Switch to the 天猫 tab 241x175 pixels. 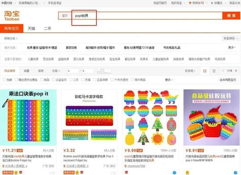pos(31,29)
